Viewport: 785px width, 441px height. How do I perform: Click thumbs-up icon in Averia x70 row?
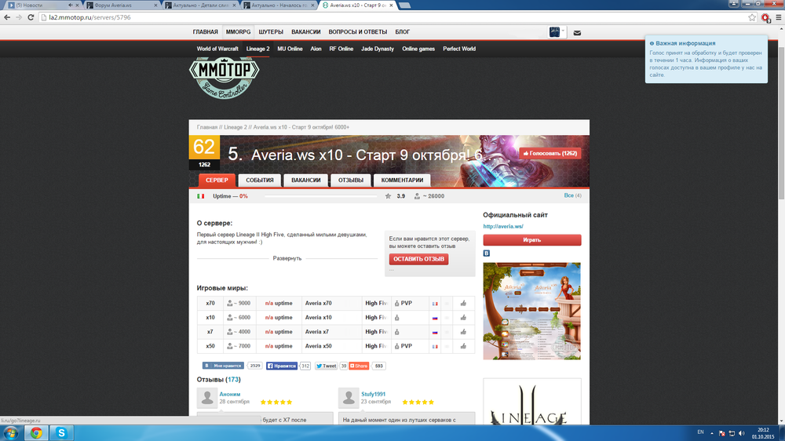coord(464,303)
